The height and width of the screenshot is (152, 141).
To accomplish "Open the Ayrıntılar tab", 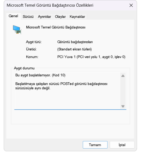I will tap(45, 16).
